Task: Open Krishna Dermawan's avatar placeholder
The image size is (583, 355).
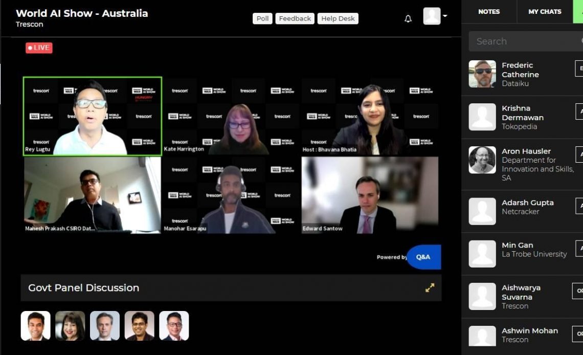Action: [482, 117]
